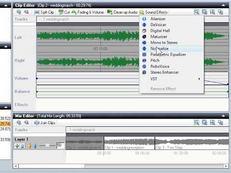Click the redo icon in Mix Editor toolbar
The height and width of the screenshot is (173, 231).
(x=26, y=123)
